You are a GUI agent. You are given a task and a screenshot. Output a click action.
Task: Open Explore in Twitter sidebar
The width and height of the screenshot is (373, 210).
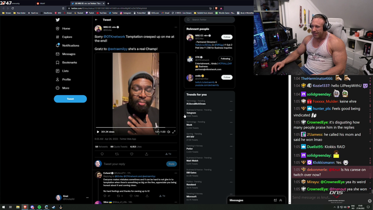click(x=64, y=37)
